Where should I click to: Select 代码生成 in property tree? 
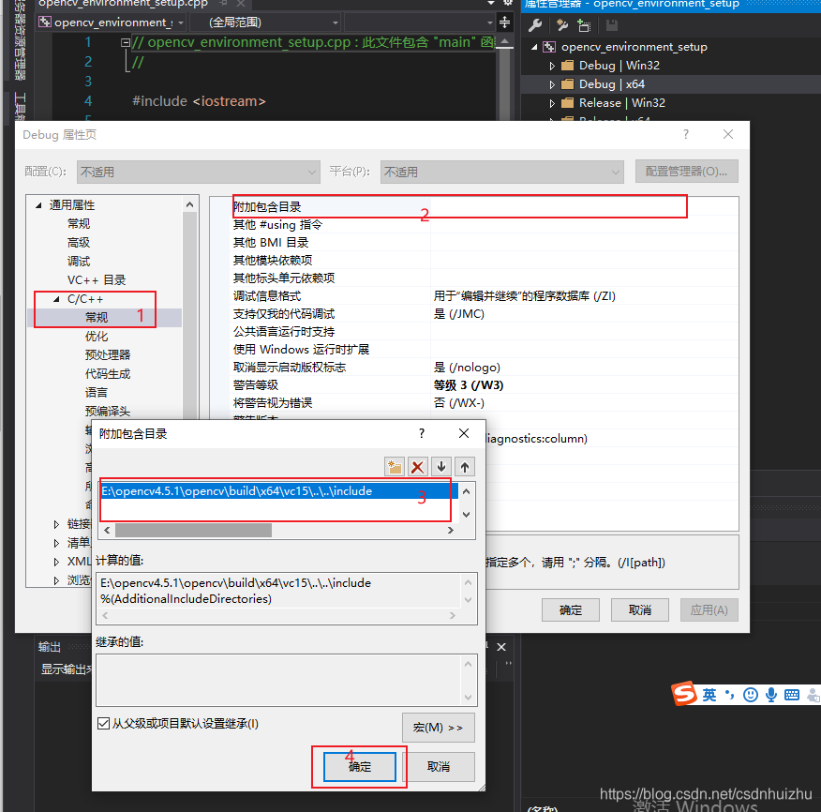point(108,374)
